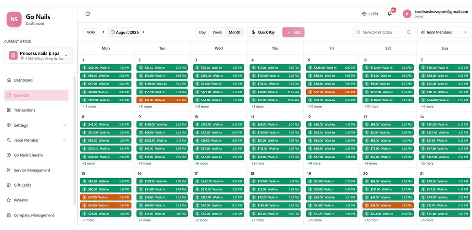472x230 pixels.
Task: Toggle the sidebar collapse icon
Action: tap(88, 14)
